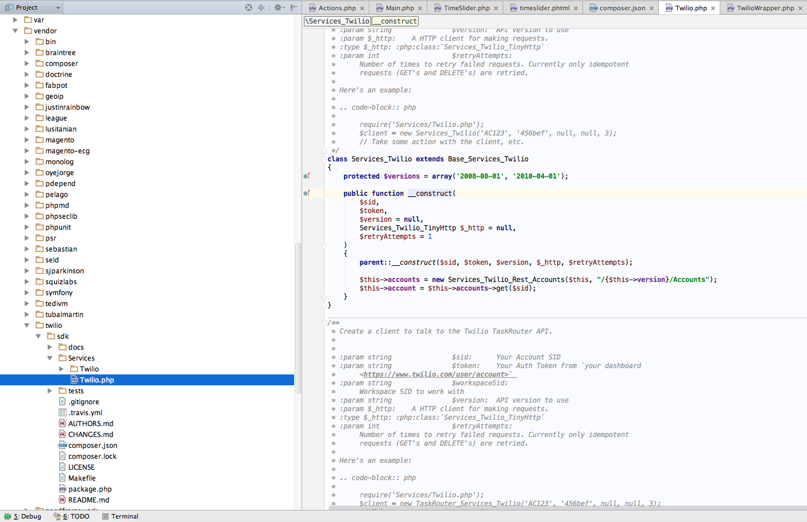The width and height of the screenshot is (807, 522).
Task: Click the scroll from source target icon
Action: click(249, 7)
